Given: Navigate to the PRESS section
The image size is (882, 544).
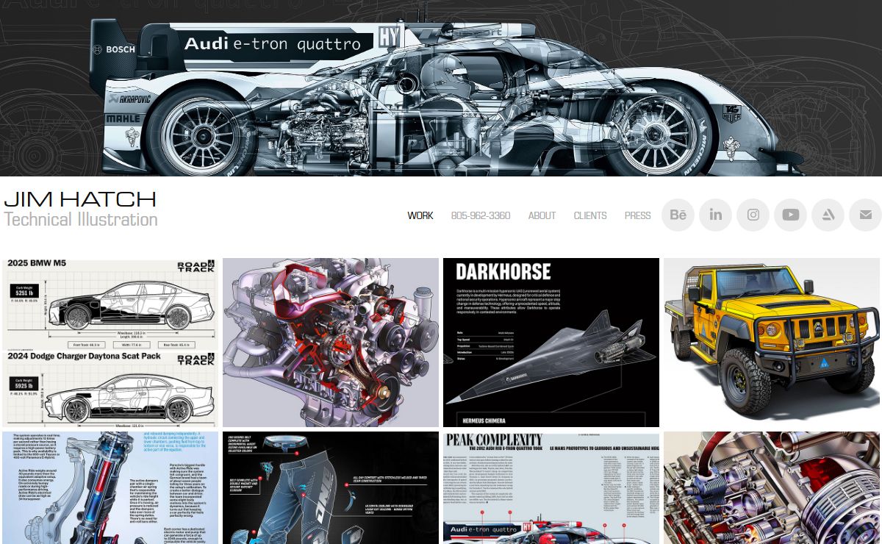Looking at the screenshot, I should tap(637, 215).
